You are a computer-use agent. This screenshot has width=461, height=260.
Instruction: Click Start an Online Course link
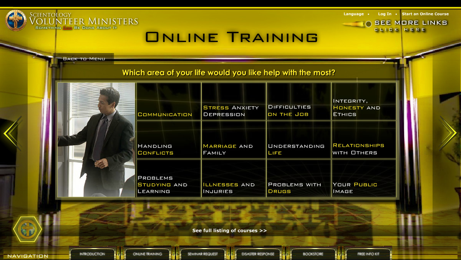pyautogui.click(x=425, y=14)
